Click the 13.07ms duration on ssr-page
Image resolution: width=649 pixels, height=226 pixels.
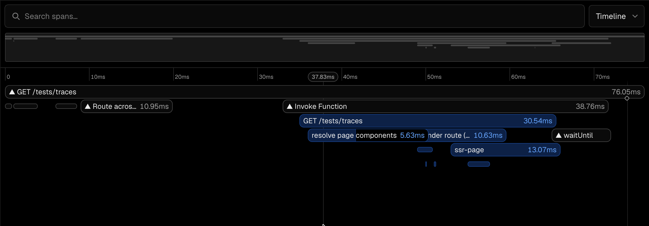click(542, 150)
